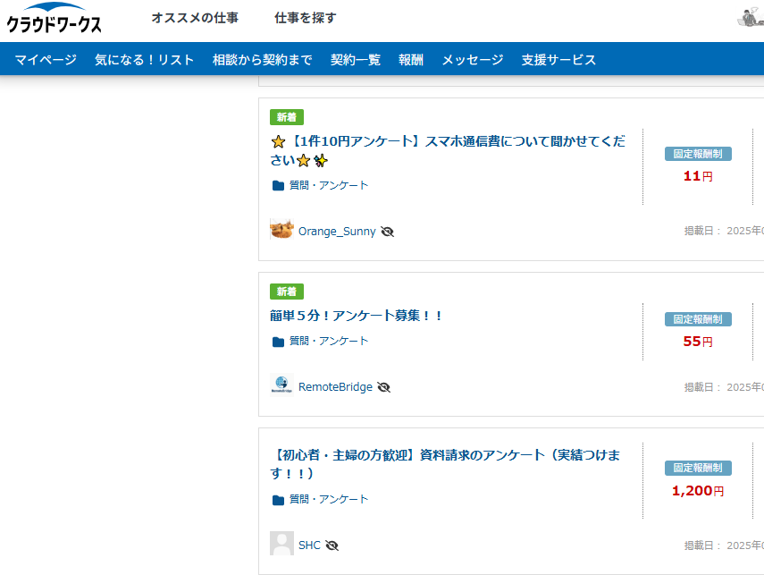This screenshot has width=764, height=575.
Task: Open 仕事を探す in top navigation
Action: 306,18
